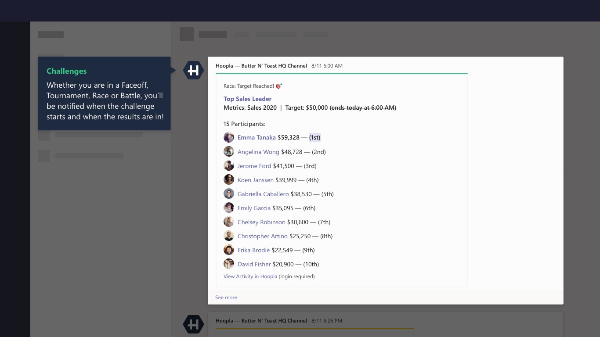600x337 pixels.
Task: Click the second message's Hoopla channel sender name
Action: tap(261, 321)
